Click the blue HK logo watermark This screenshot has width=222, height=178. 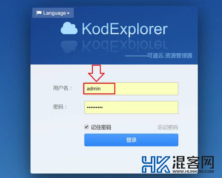pos(156,164)
